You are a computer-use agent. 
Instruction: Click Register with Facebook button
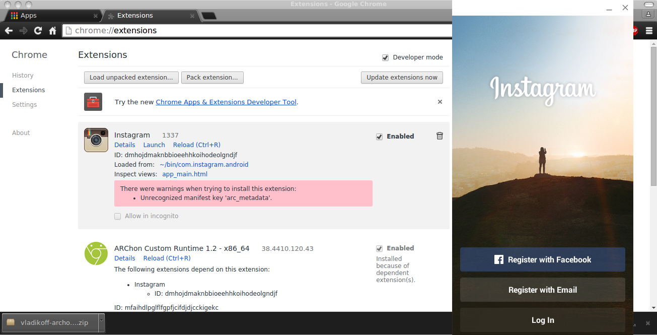543,259
